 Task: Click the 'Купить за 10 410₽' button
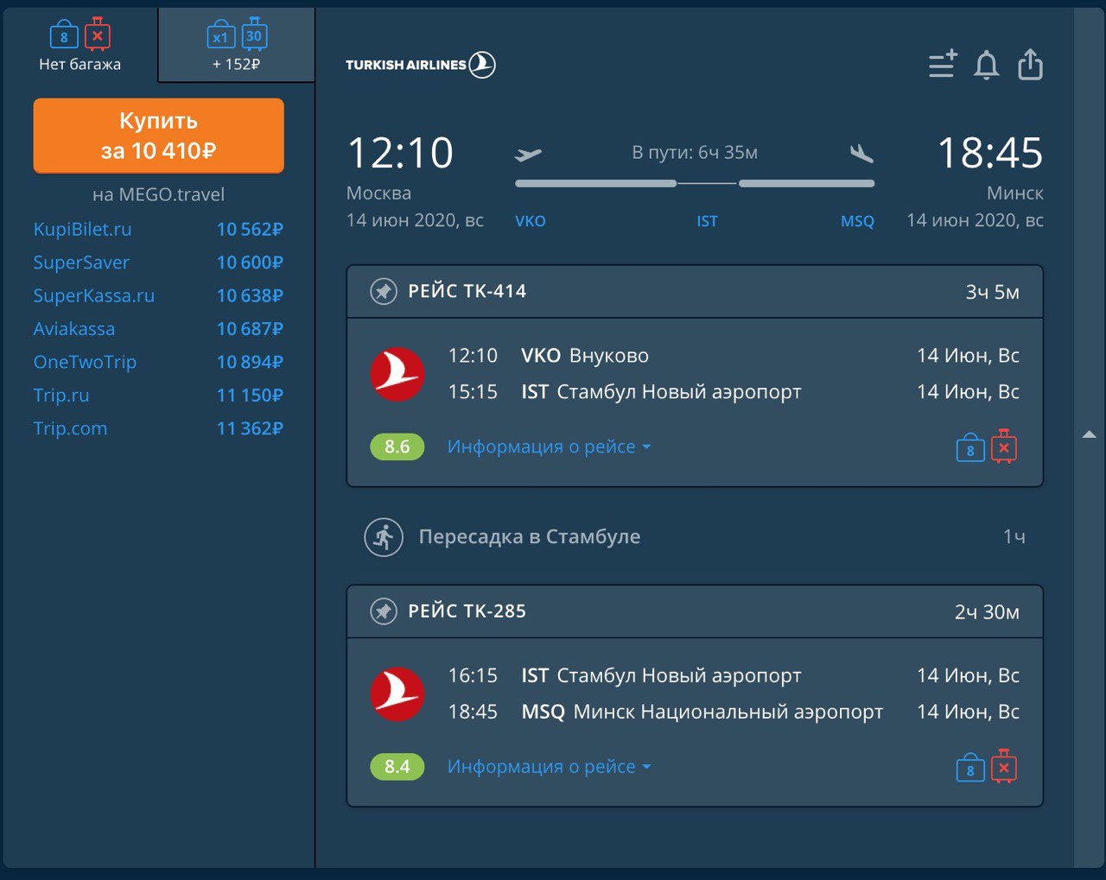(x=158, y=136)
